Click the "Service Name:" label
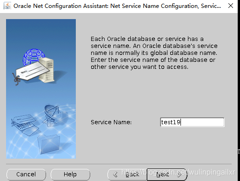Viewport: 240px width, 181px height. [111, 122]
